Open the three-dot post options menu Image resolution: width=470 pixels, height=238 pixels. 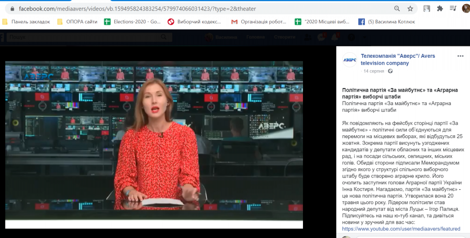[460, 56]
